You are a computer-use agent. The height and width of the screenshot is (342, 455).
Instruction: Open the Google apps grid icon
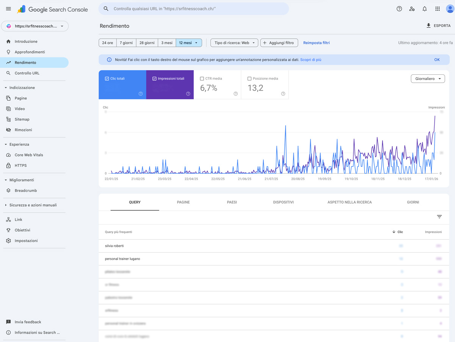(438, 9)
